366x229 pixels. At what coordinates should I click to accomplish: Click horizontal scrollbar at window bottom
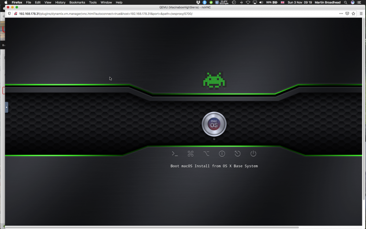(x=152, y=227)
